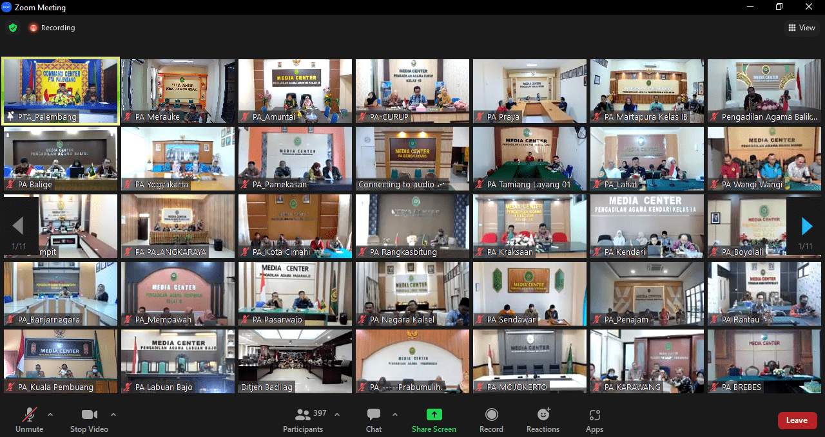Expand audio options arrow next to Unmute
The width and height of the screenshot is (825, 437).
(50, 414)
